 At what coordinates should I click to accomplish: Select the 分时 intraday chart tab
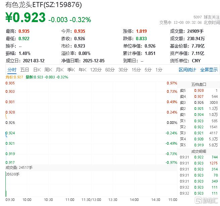coord(12,70)
